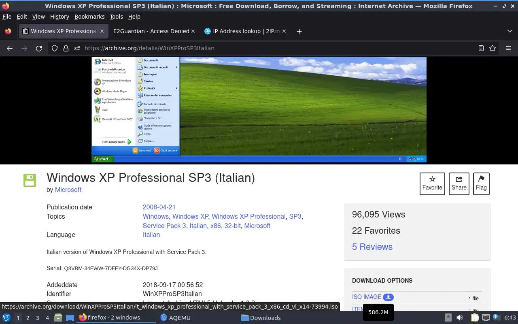
Task: Switch to E2Guardian - Access Denied tab
Action: click(151, 31)
